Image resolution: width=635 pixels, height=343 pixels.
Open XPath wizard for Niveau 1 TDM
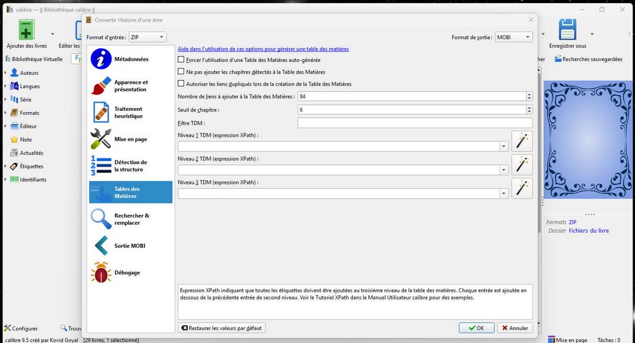click(x=522, y=141)
